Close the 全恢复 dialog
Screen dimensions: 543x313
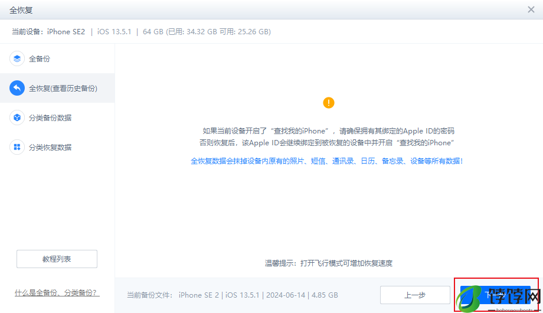point(531,9)
